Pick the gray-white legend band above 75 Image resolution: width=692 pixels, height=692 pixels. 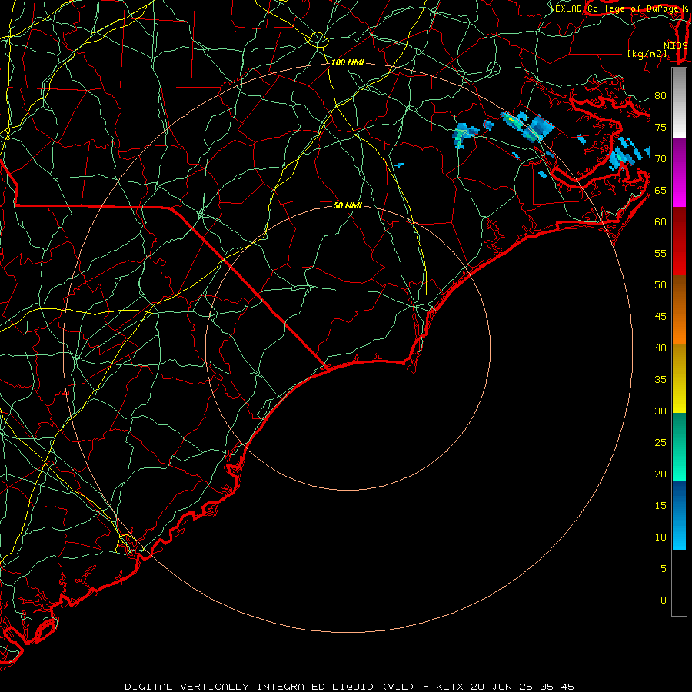coord(679,103)
